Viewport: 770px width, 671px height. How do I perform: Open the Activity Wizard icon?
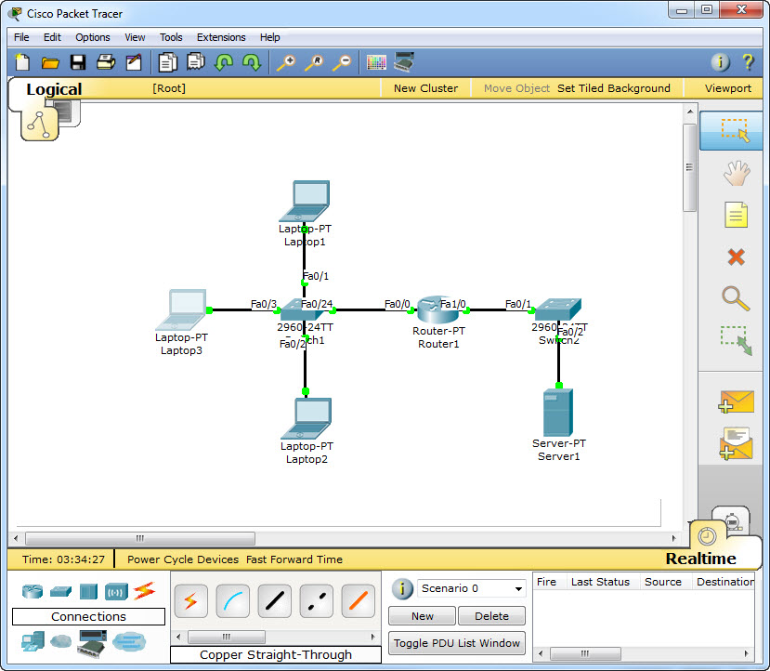coord(134,62)
